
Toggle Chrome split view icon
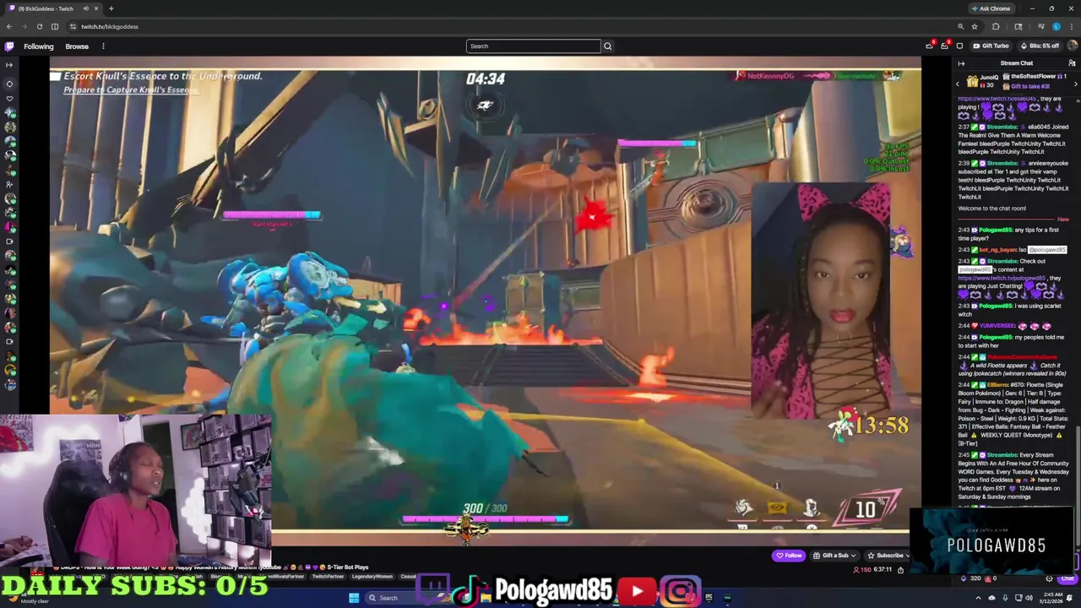[x=55, y=26]
